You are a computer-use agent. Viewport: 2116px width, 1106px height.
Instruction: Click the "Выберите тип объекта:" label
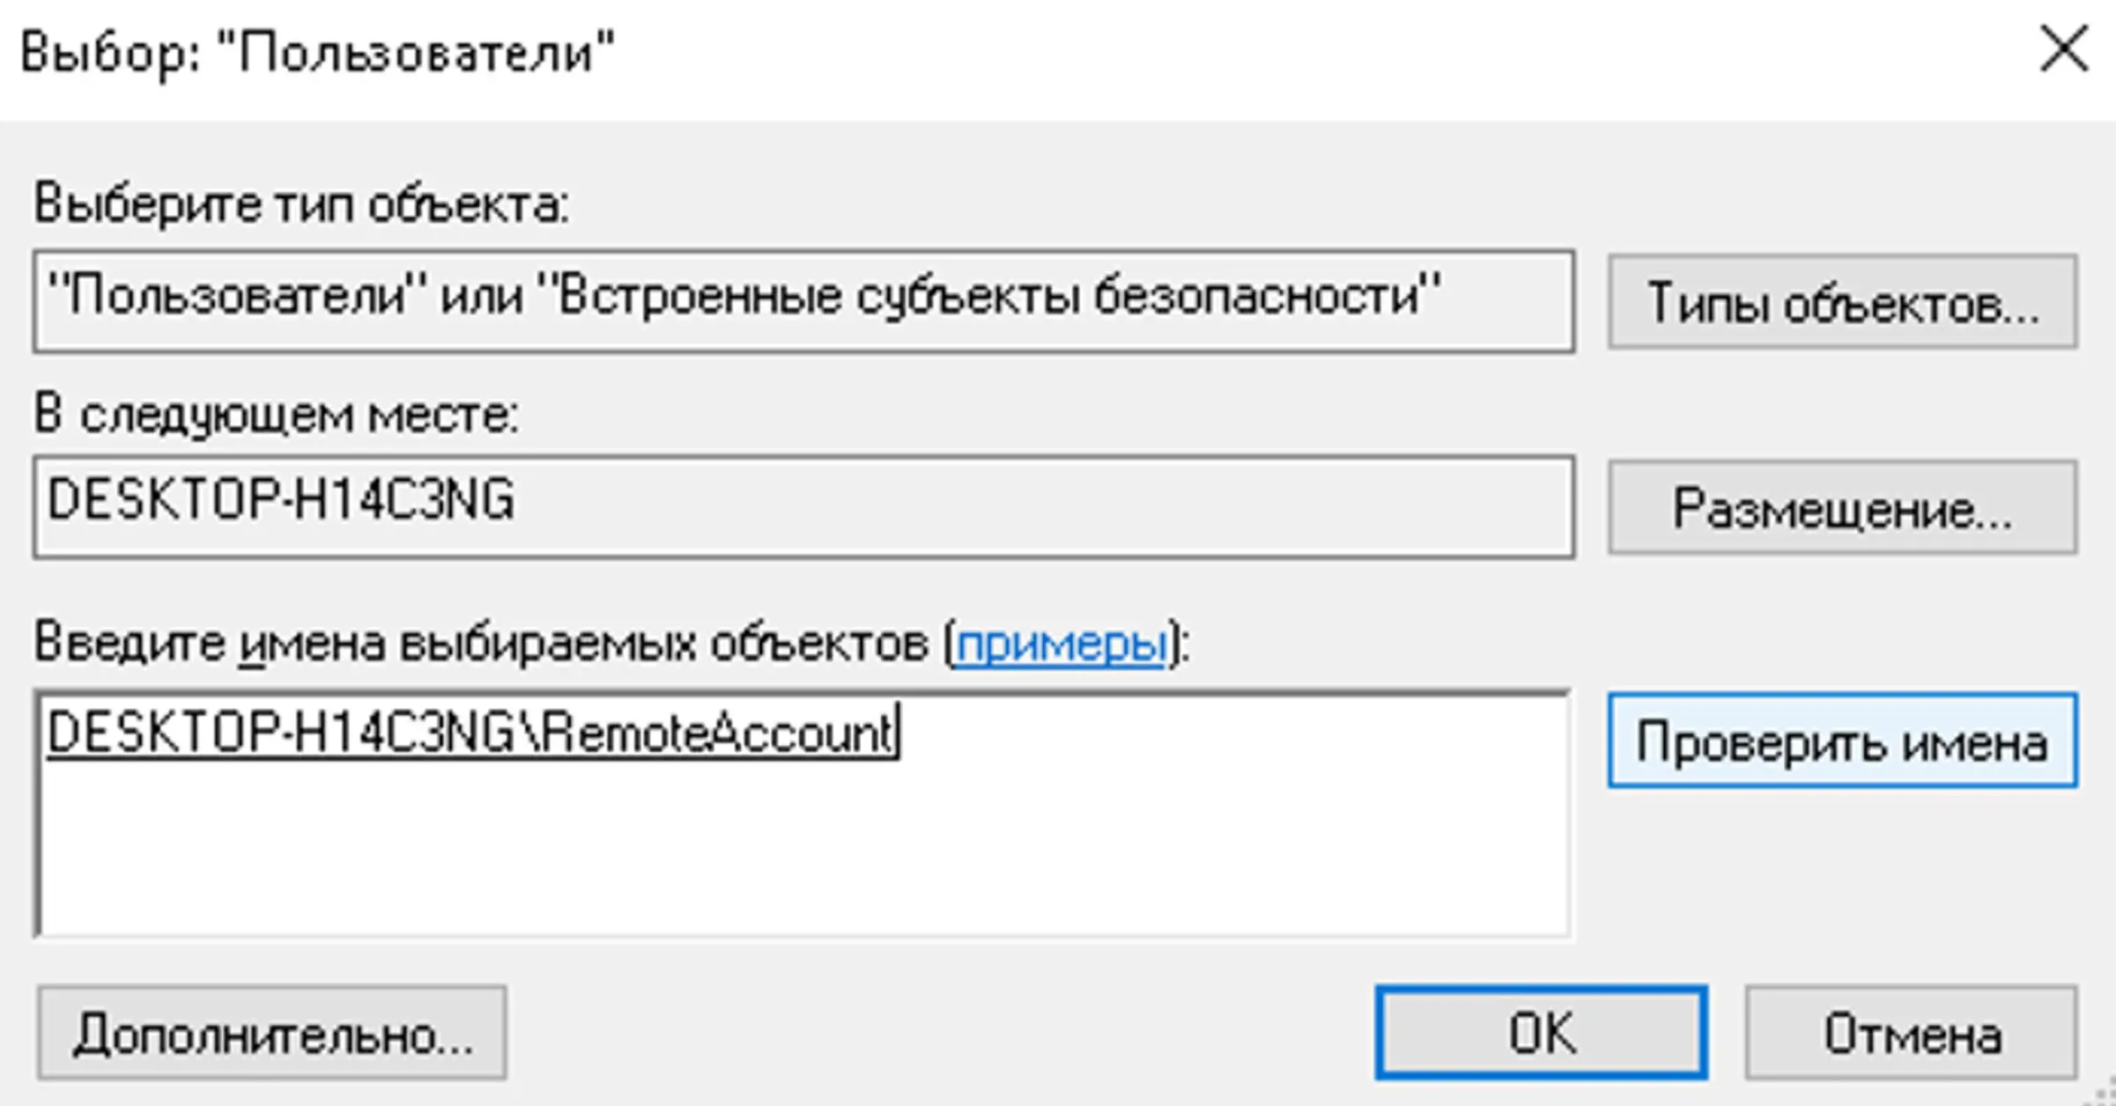[301, 204]
